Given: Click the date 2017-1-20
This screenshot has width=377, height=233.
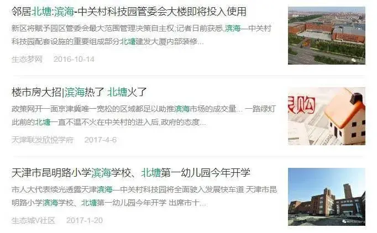Looking at the screenshot, I should click(85, 220).
